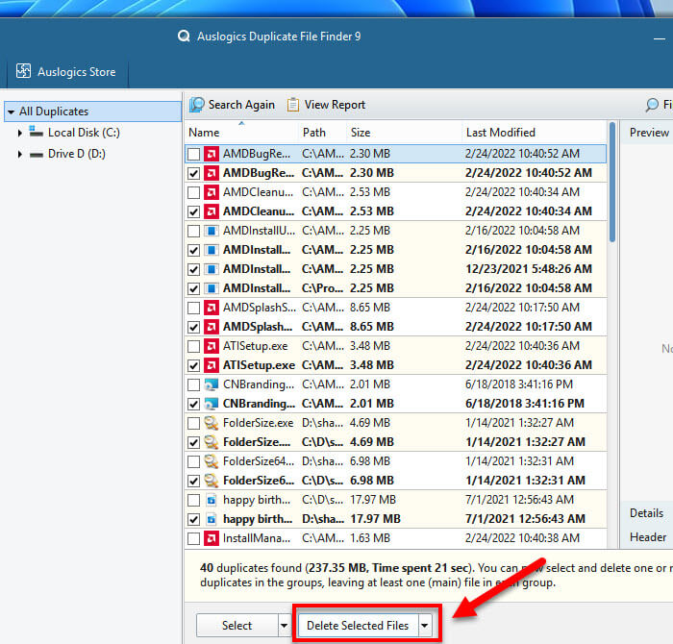Click the AMDInstallU file icon in unchecked row
This screenshot has width=673, height=644.
click(211, 231)
